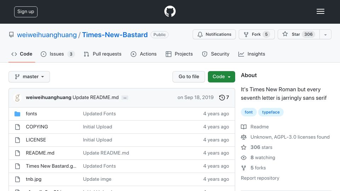Click the Readme book icon
Viewport: 340px width, 191px height.
point(244,127)
